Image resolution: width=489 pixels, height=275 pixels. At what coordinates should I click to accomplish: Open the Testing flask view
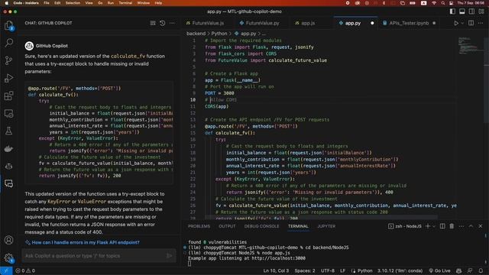8,131
